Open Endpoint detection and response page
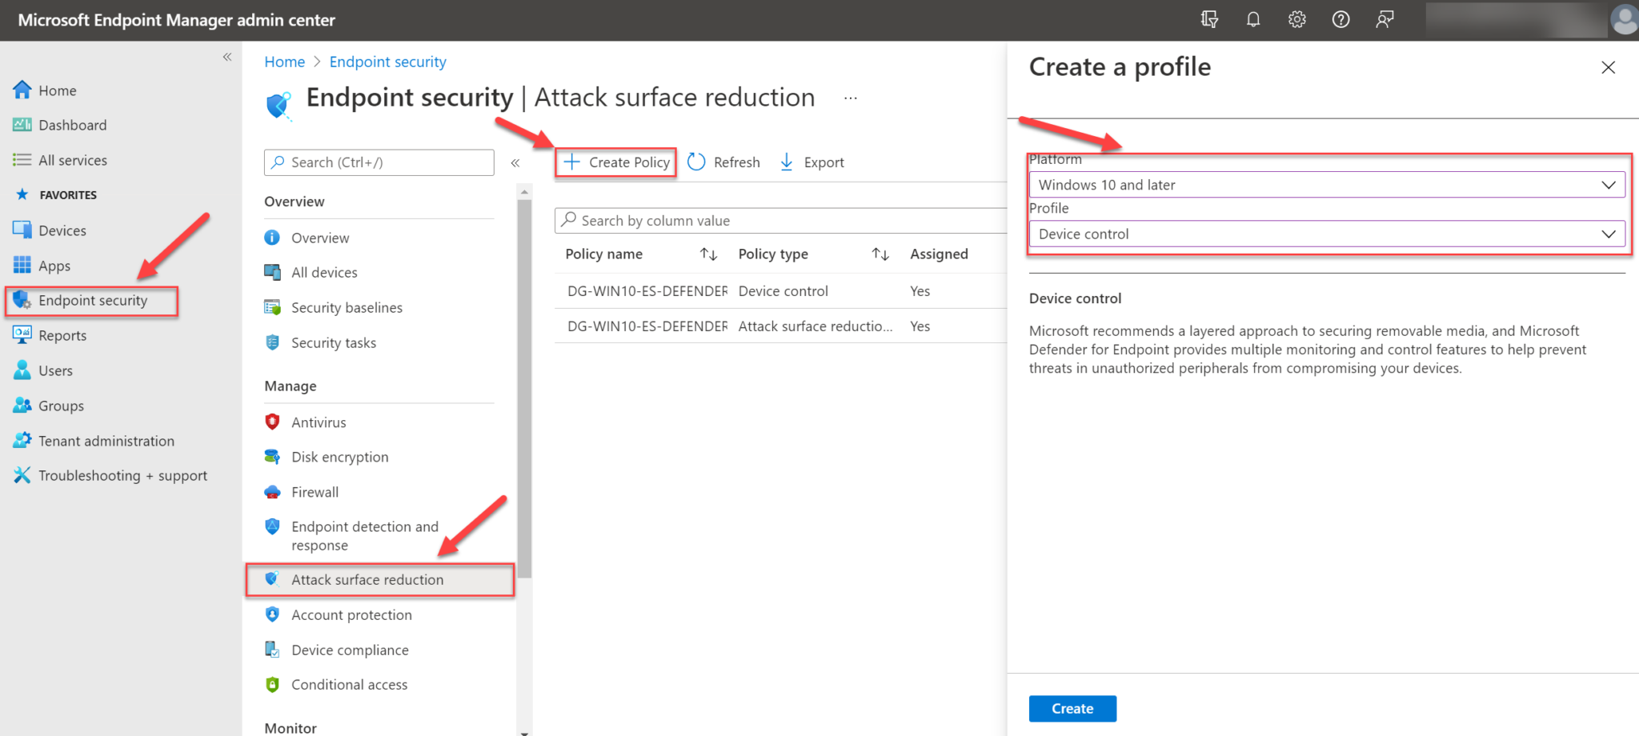Image resolution: width=1639 pixels, height=736 pixels. click(x=364, y=535)
